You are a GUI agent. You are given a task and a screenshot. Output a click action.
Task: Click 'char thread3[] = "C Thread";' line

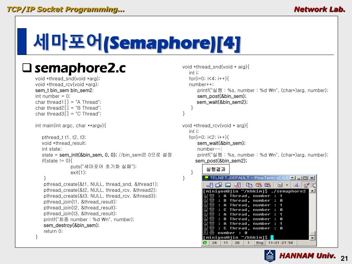click(68, 114)
